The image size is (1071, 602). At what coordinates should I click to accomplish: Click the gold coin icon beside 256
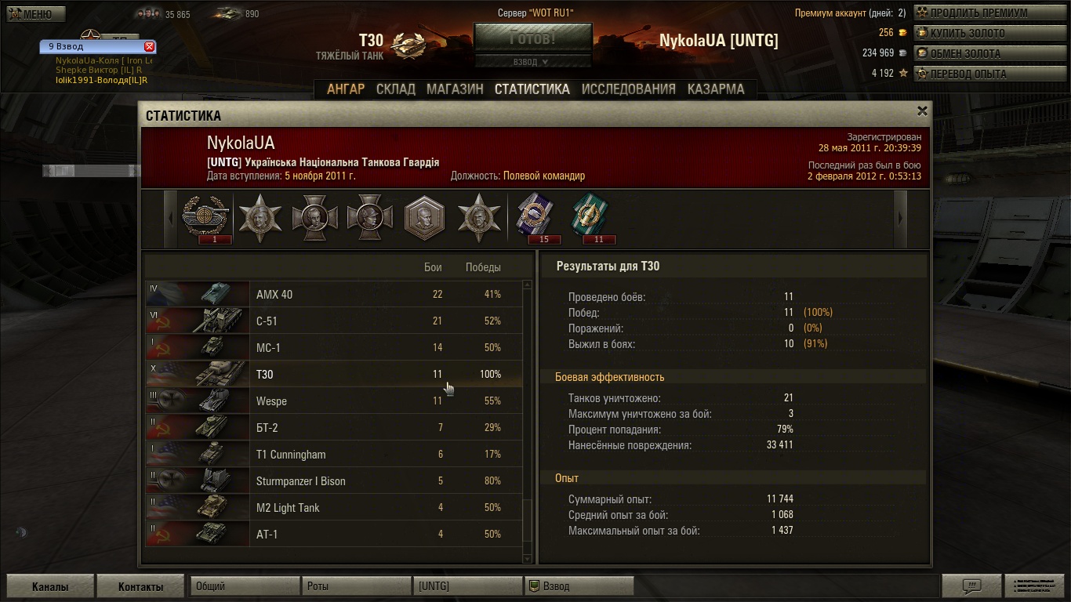[x=903, y=33]
